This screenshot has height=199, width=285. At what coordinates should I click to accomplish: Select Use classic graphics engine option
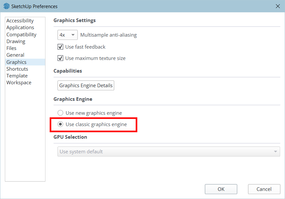[x=60, y=124]
